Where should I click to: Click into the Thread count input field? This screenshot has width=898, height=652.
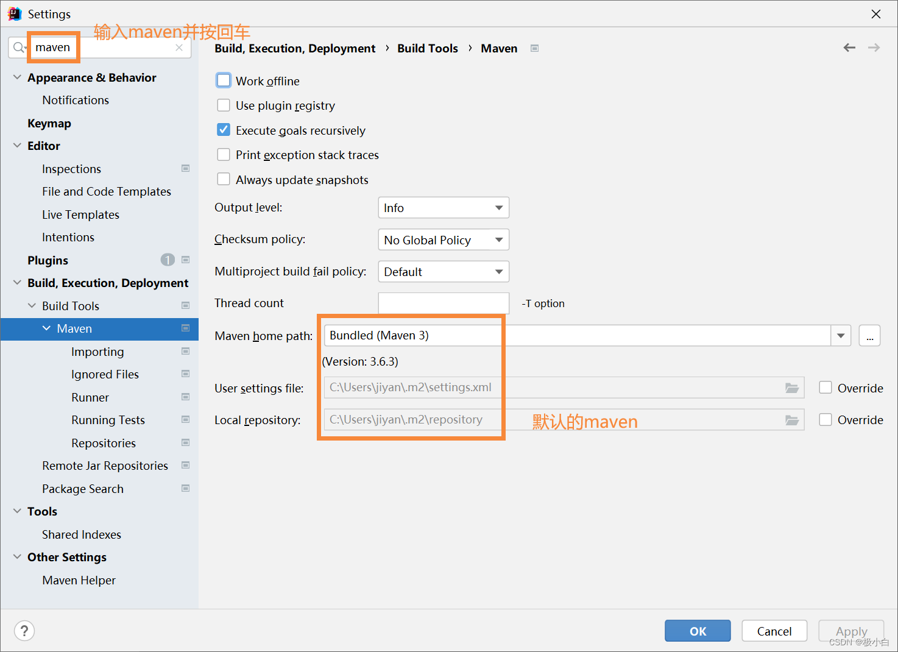444,303
